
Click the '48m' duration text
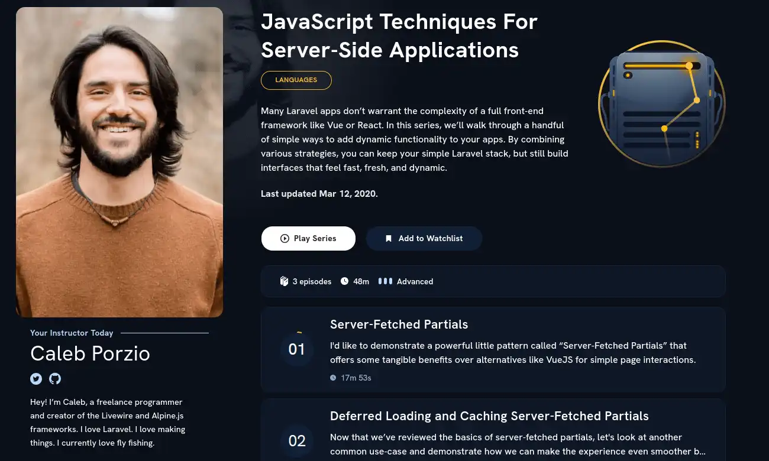tap(361, 281)
